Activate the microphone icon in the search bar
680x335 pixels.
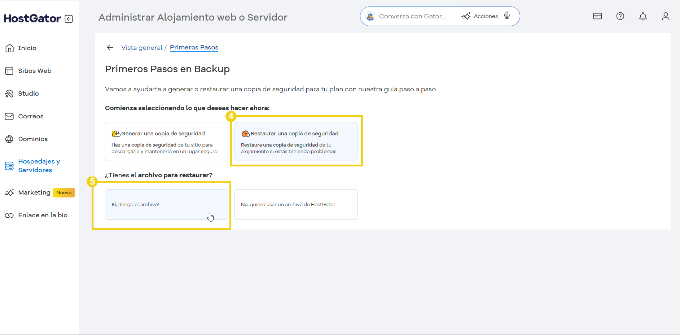point(507,16)
